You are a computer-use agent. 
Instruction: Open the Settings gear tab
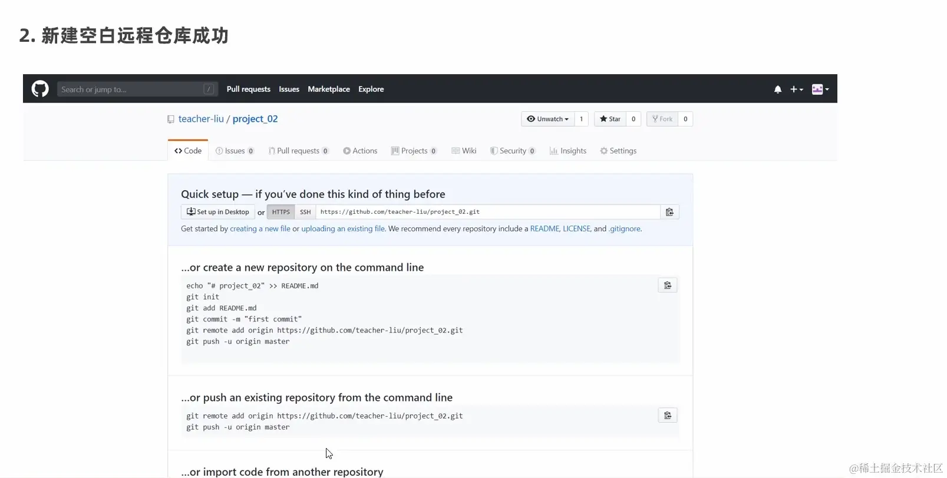pos(618,151)
